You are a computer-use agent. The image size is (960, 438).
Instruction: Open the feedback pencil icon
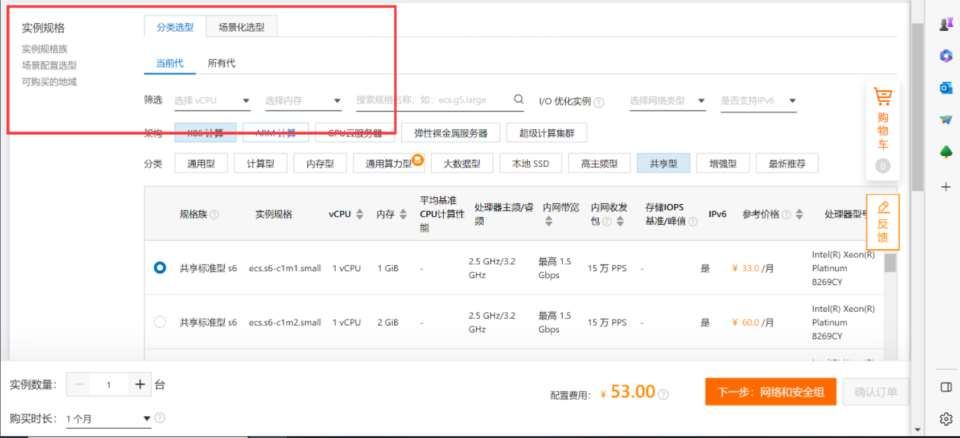(x=883, y=207)
